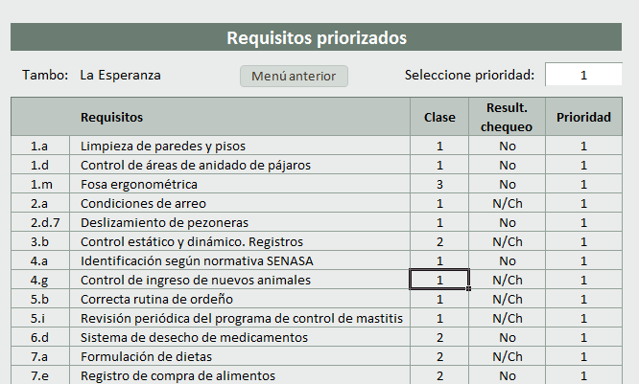Select the 'Limpieza de paredes y pisos' cell
The width and height of the screenshot is (639, 384).
click(163, 147)
